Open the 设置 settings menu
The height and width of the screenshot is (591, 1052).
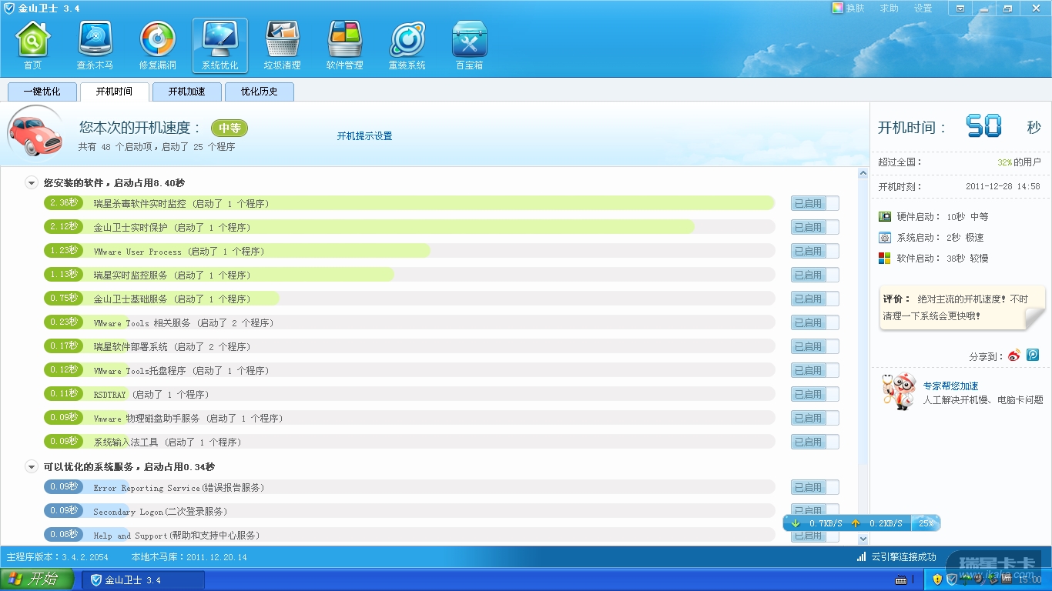[x=923, y=8]
